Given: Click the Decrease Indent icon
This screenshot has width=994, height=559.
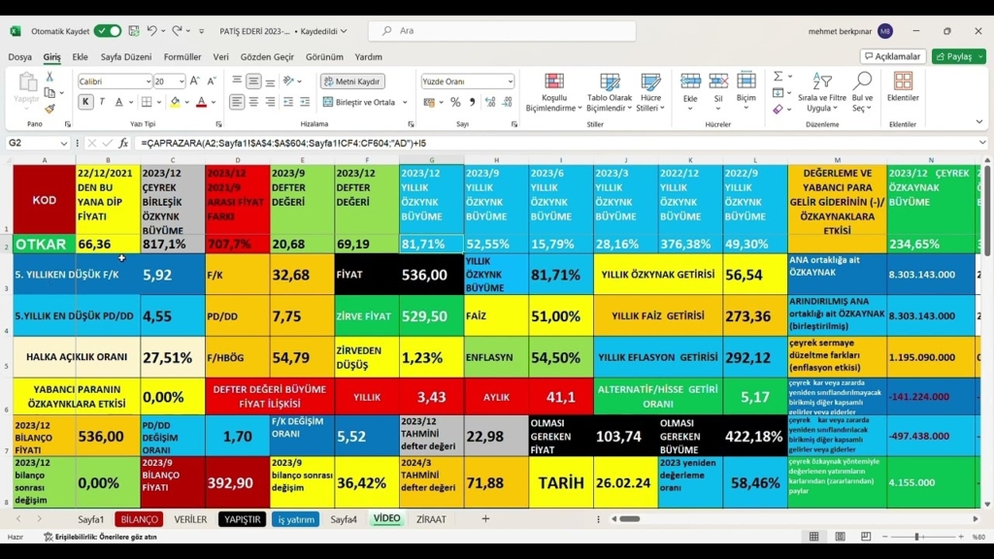Looking at the screenshot, I should click(x=288, y=102).
